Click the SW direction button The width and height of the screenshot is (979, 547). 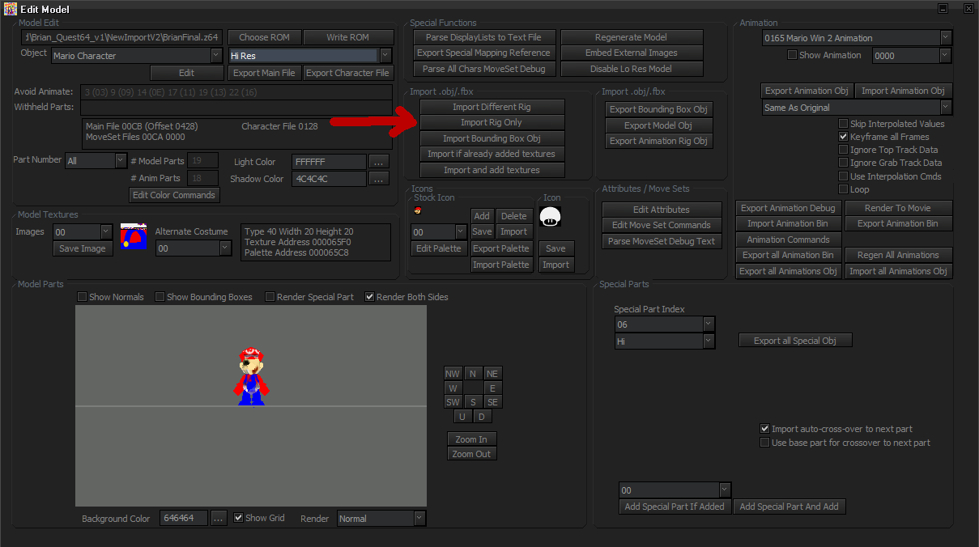pyautogui.click(x=453, y=402)
